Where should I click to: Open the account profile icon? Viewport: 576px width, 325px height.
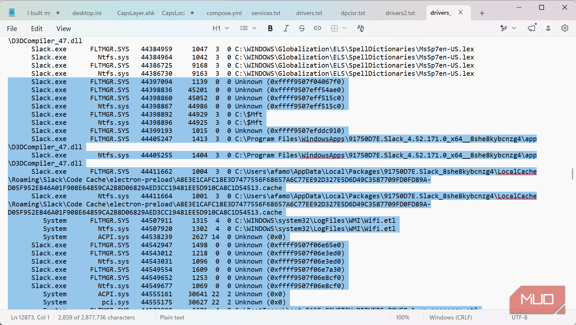coord(548,28)
